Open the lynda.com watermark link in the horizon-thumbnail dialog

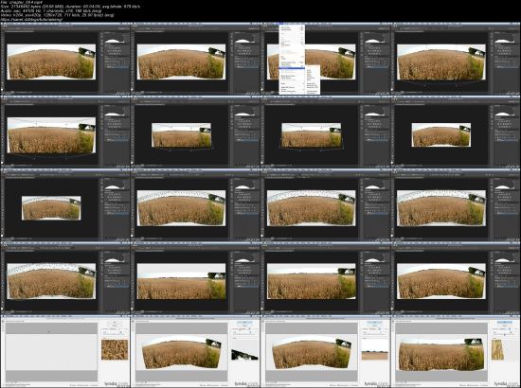375,383
